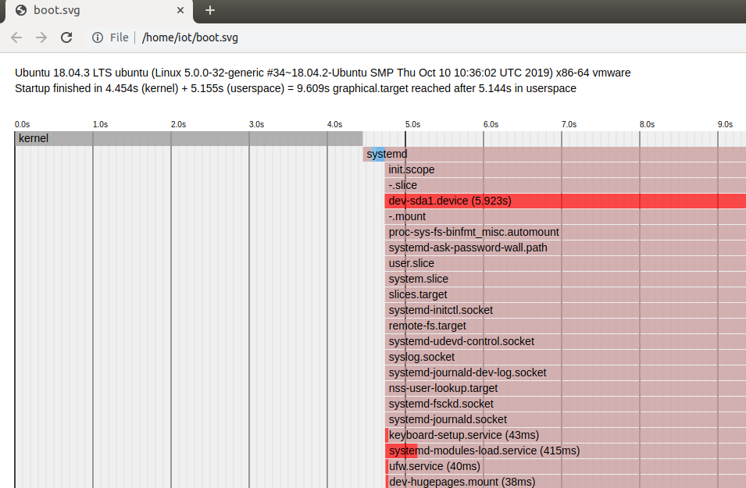Click the system.slice row
Screen dimensions: 746x488
[566, 280]
